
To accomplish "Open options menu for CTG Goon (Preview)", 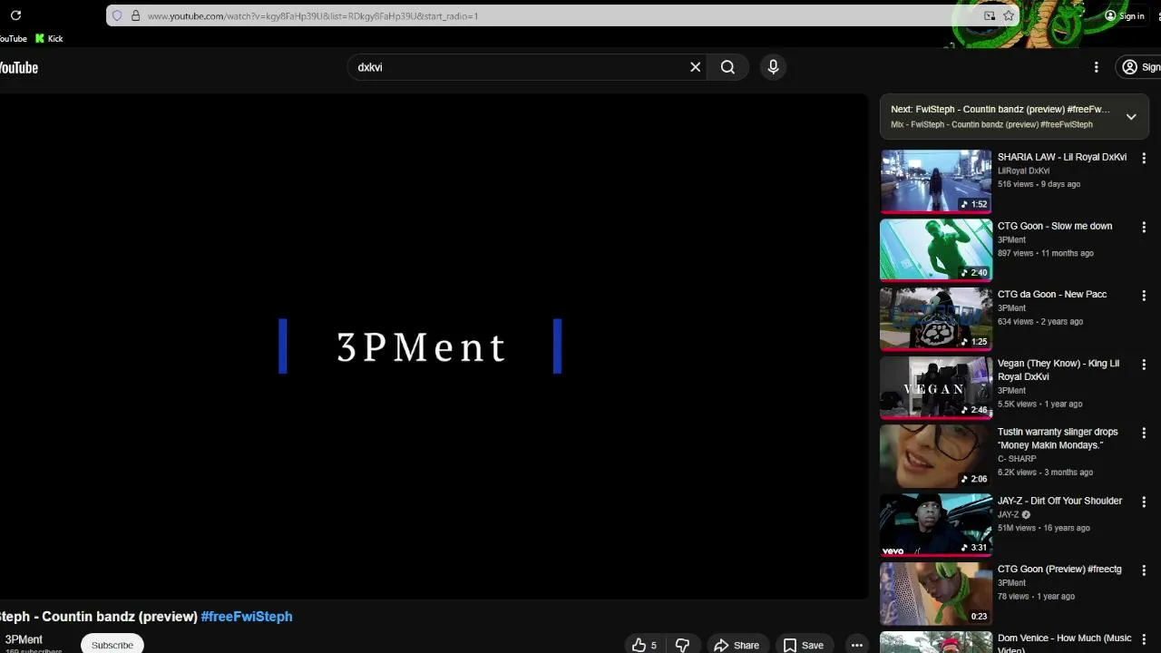I will click(x=1144, y=570).
